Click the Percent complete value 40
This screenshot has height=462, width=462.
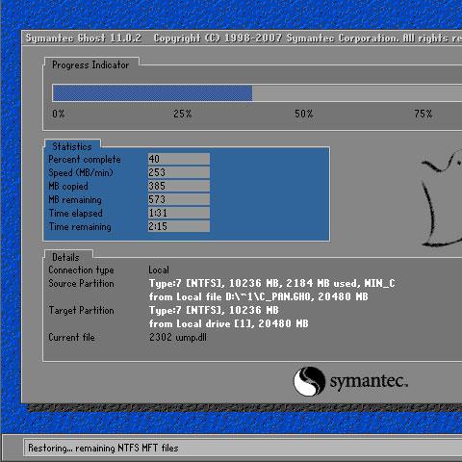[179, 159]
